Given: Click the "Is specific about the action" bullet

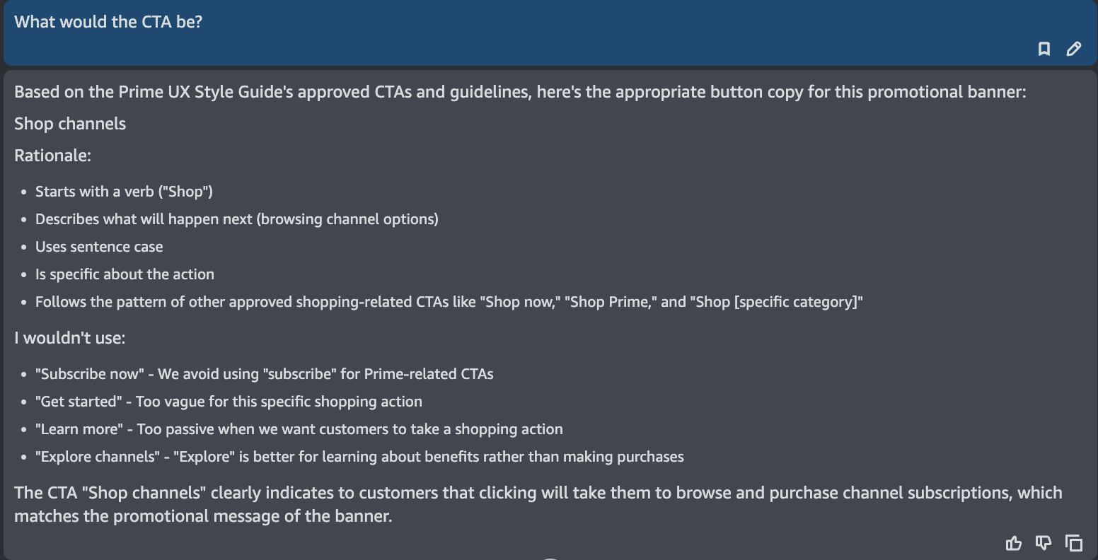Looking at the screenshot, I should 125,274.
